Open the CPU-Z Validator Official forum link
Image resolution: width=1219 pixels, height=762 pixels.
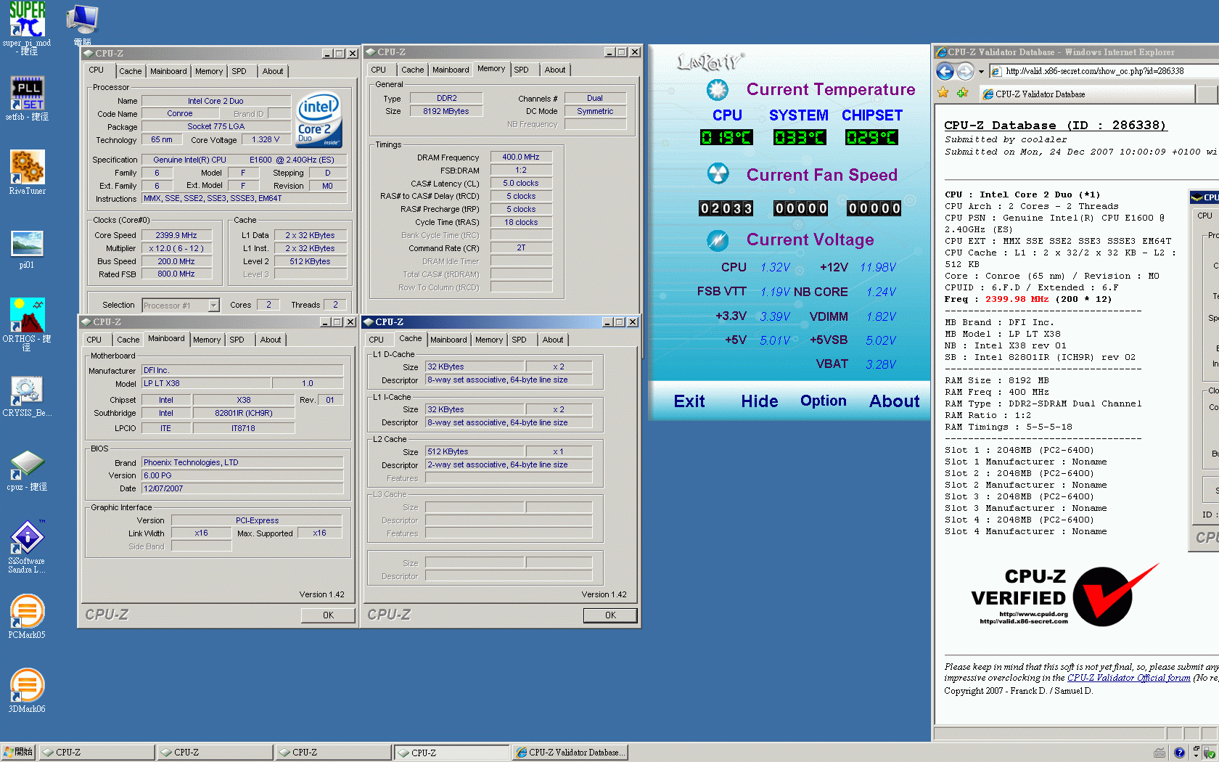[1128, 678]
